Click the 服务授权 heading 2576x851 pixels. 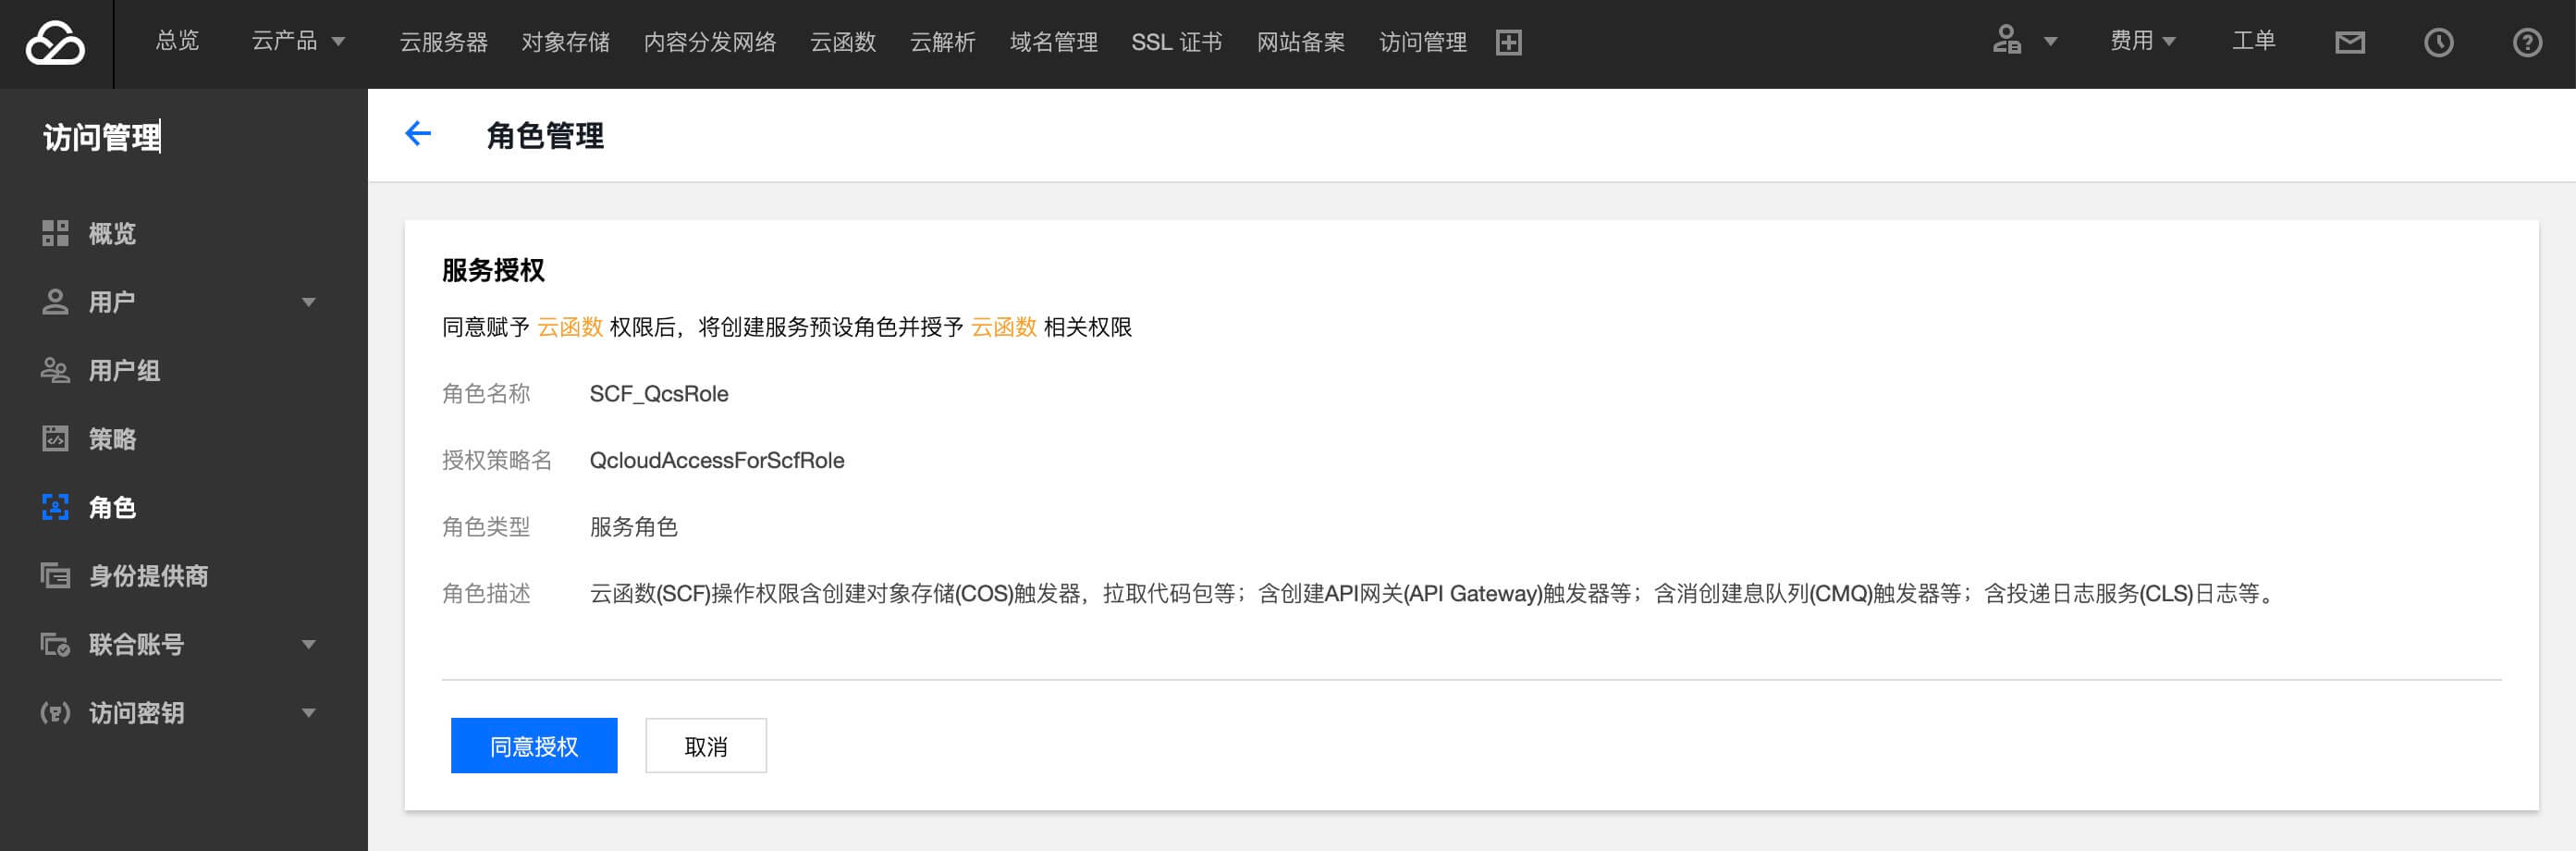coord(493,270)
